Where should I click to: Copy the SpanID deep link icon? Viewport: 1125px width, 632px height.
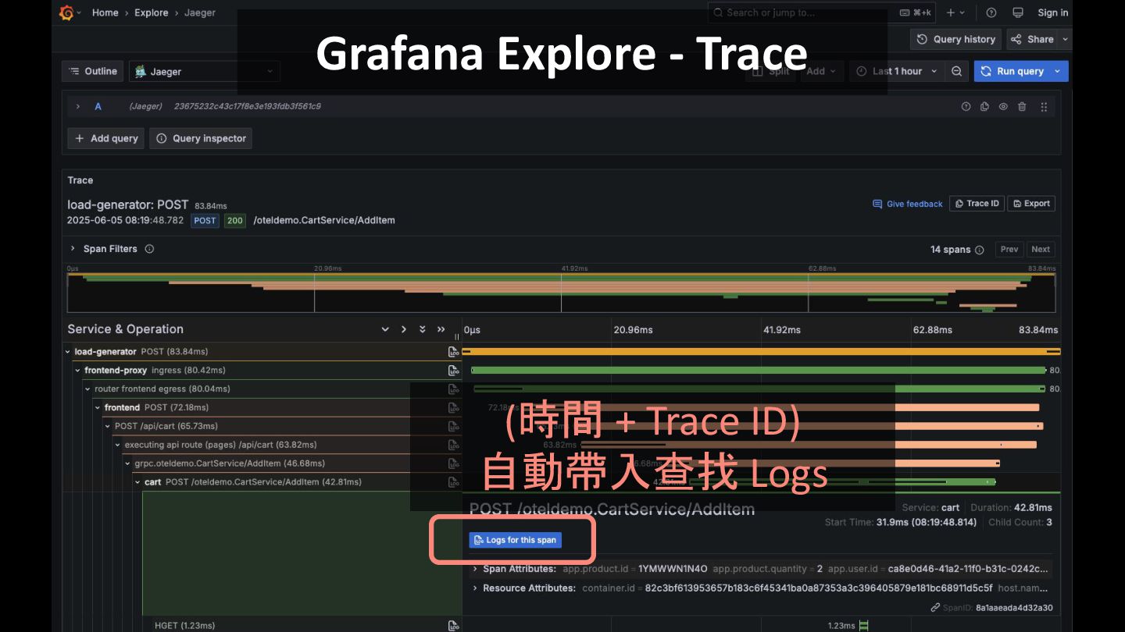(x=935, y=608)
